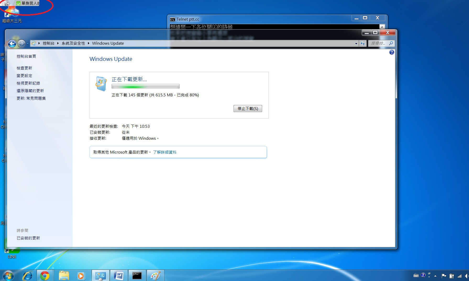This screenshot has height=281, width=469.
Task: Minimize the Windows Update window
Action: tap(367, 33)
